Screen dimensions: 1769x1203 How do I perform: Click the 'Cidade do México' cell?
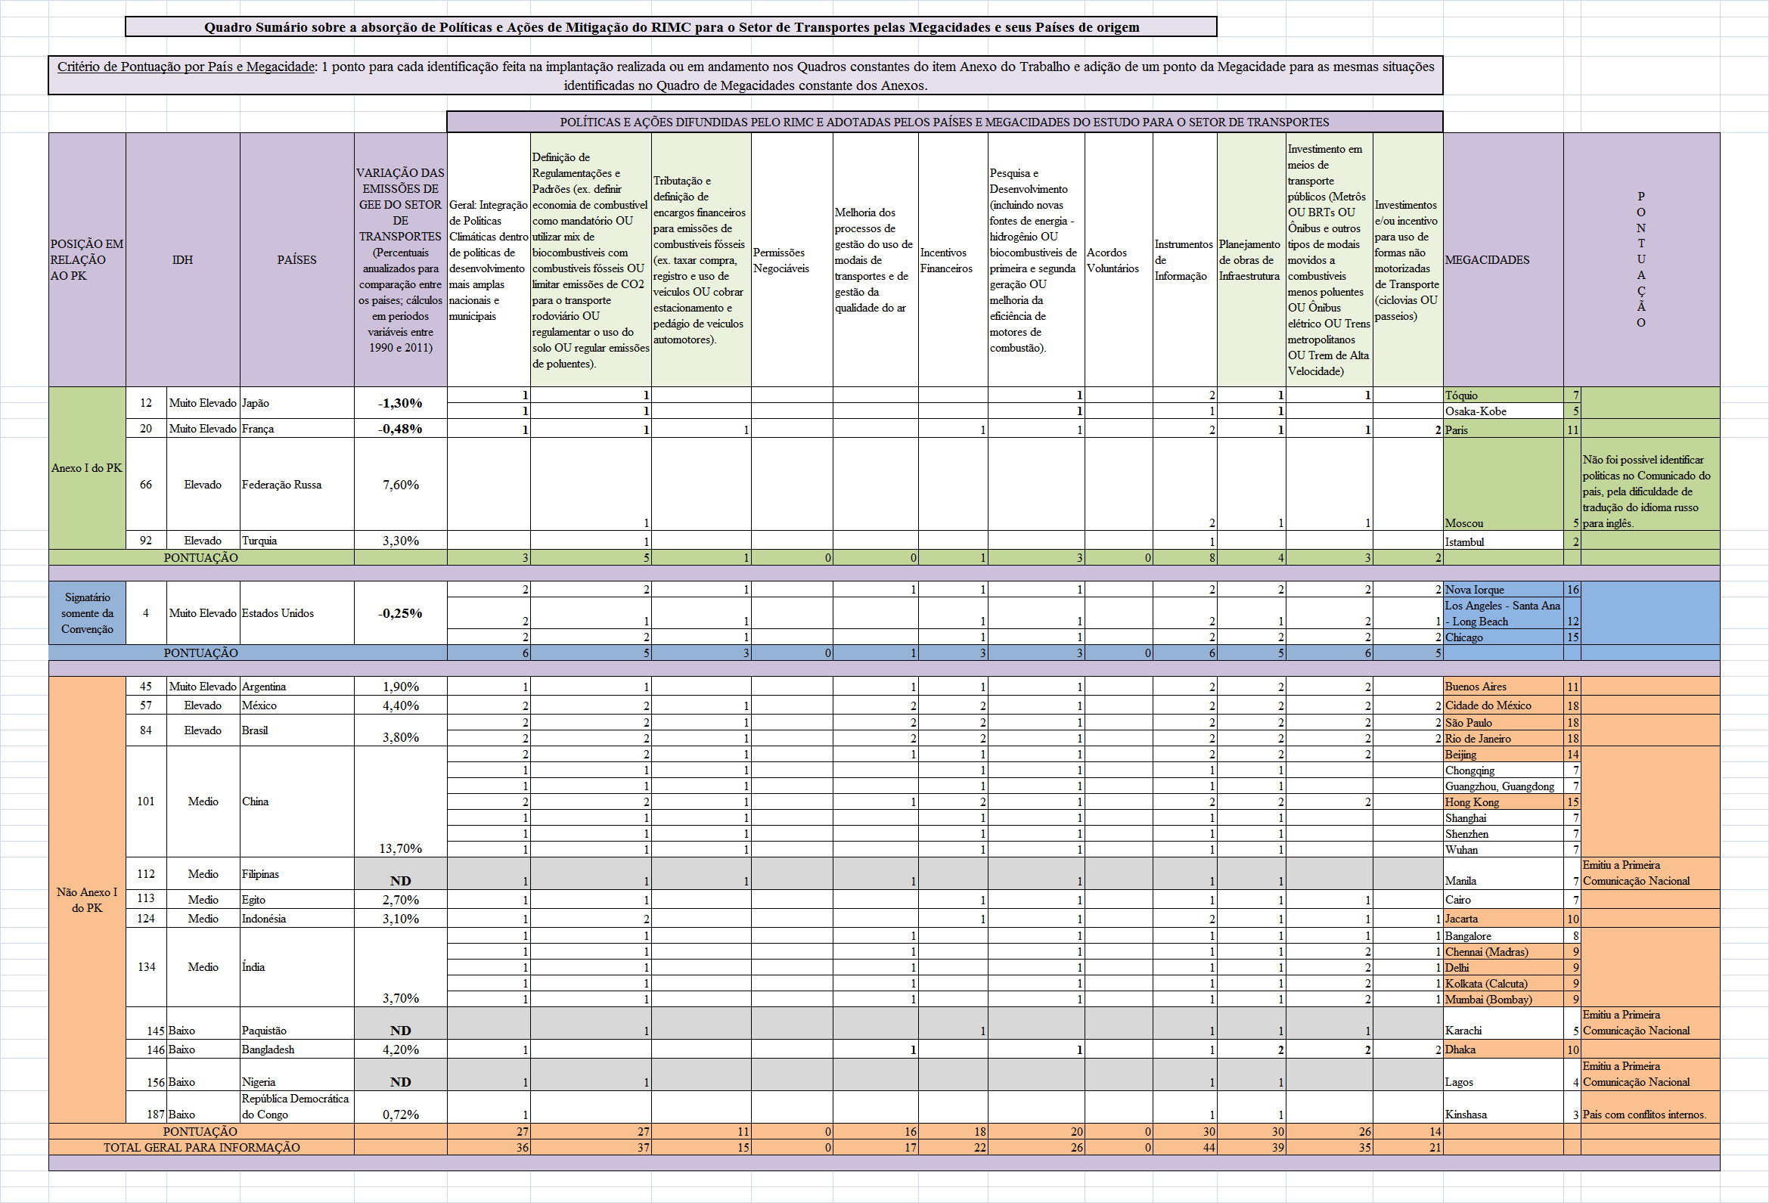point(1504,705)
